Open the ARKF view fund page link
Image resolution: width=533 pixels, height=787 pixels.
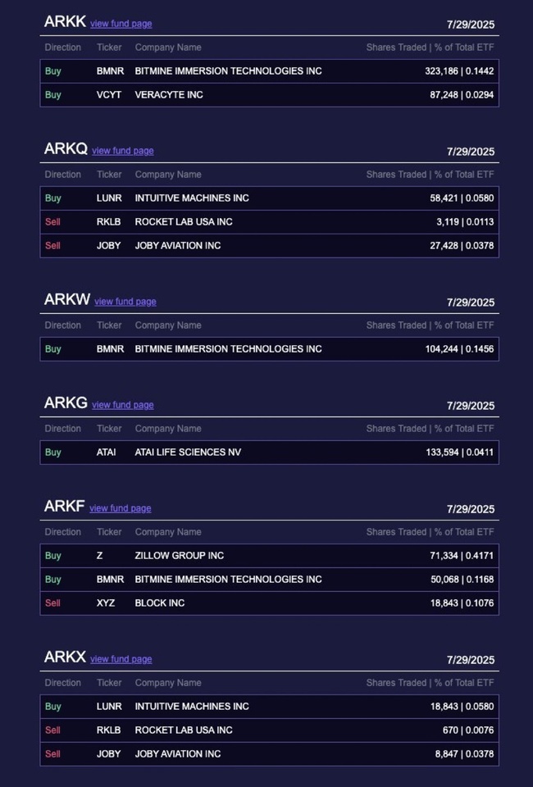tap(120, 508)
